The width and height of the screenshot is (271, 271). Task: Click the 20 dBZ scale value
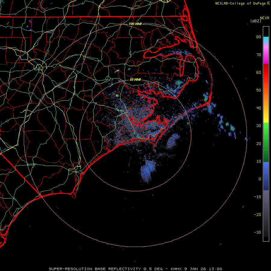[x=259, y=143]
